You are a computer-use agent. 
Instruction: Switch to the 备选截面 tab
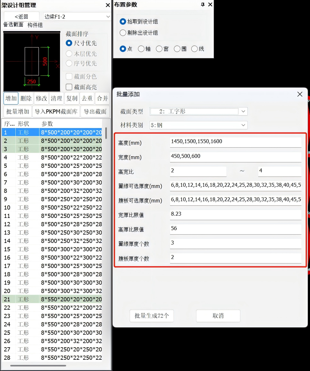click(13, 25)
